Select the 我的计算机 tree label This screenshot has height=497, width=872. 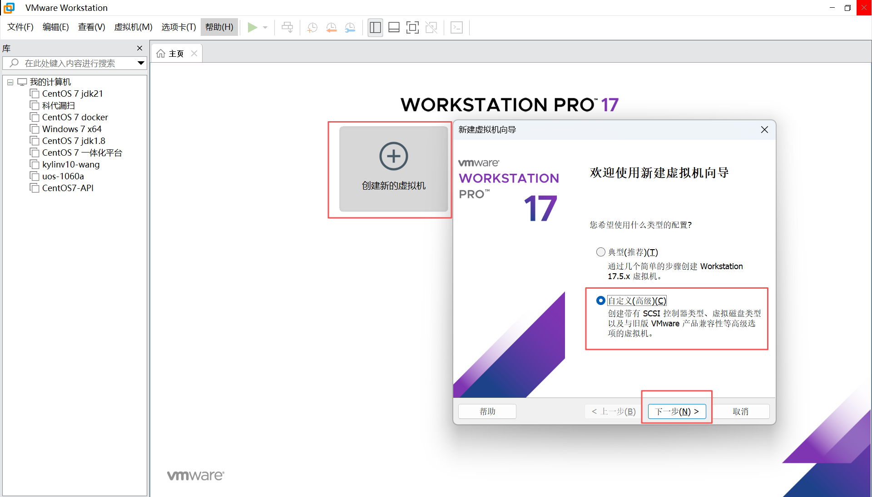click(x=50, y=82)
